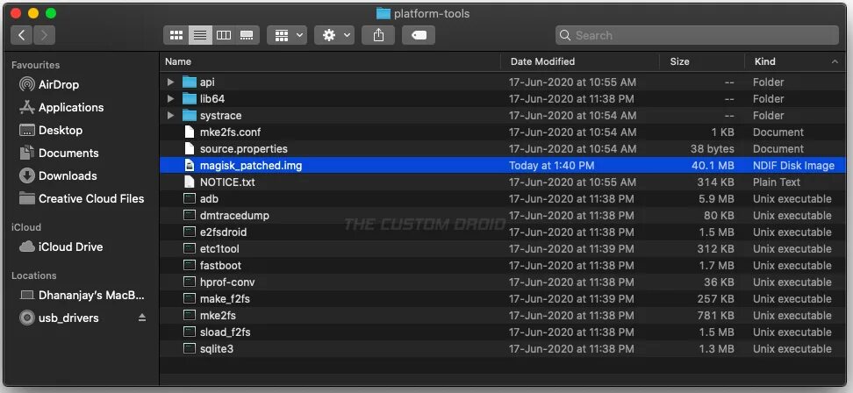Viewport: 853px width, 393px height.
Task: Switch to icon view
Action: pos(176,35)
